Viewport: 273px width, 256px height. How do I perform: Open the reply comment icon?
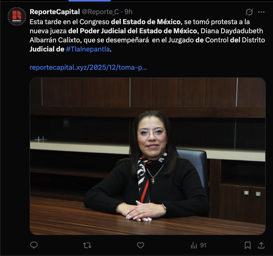point(34,245)
